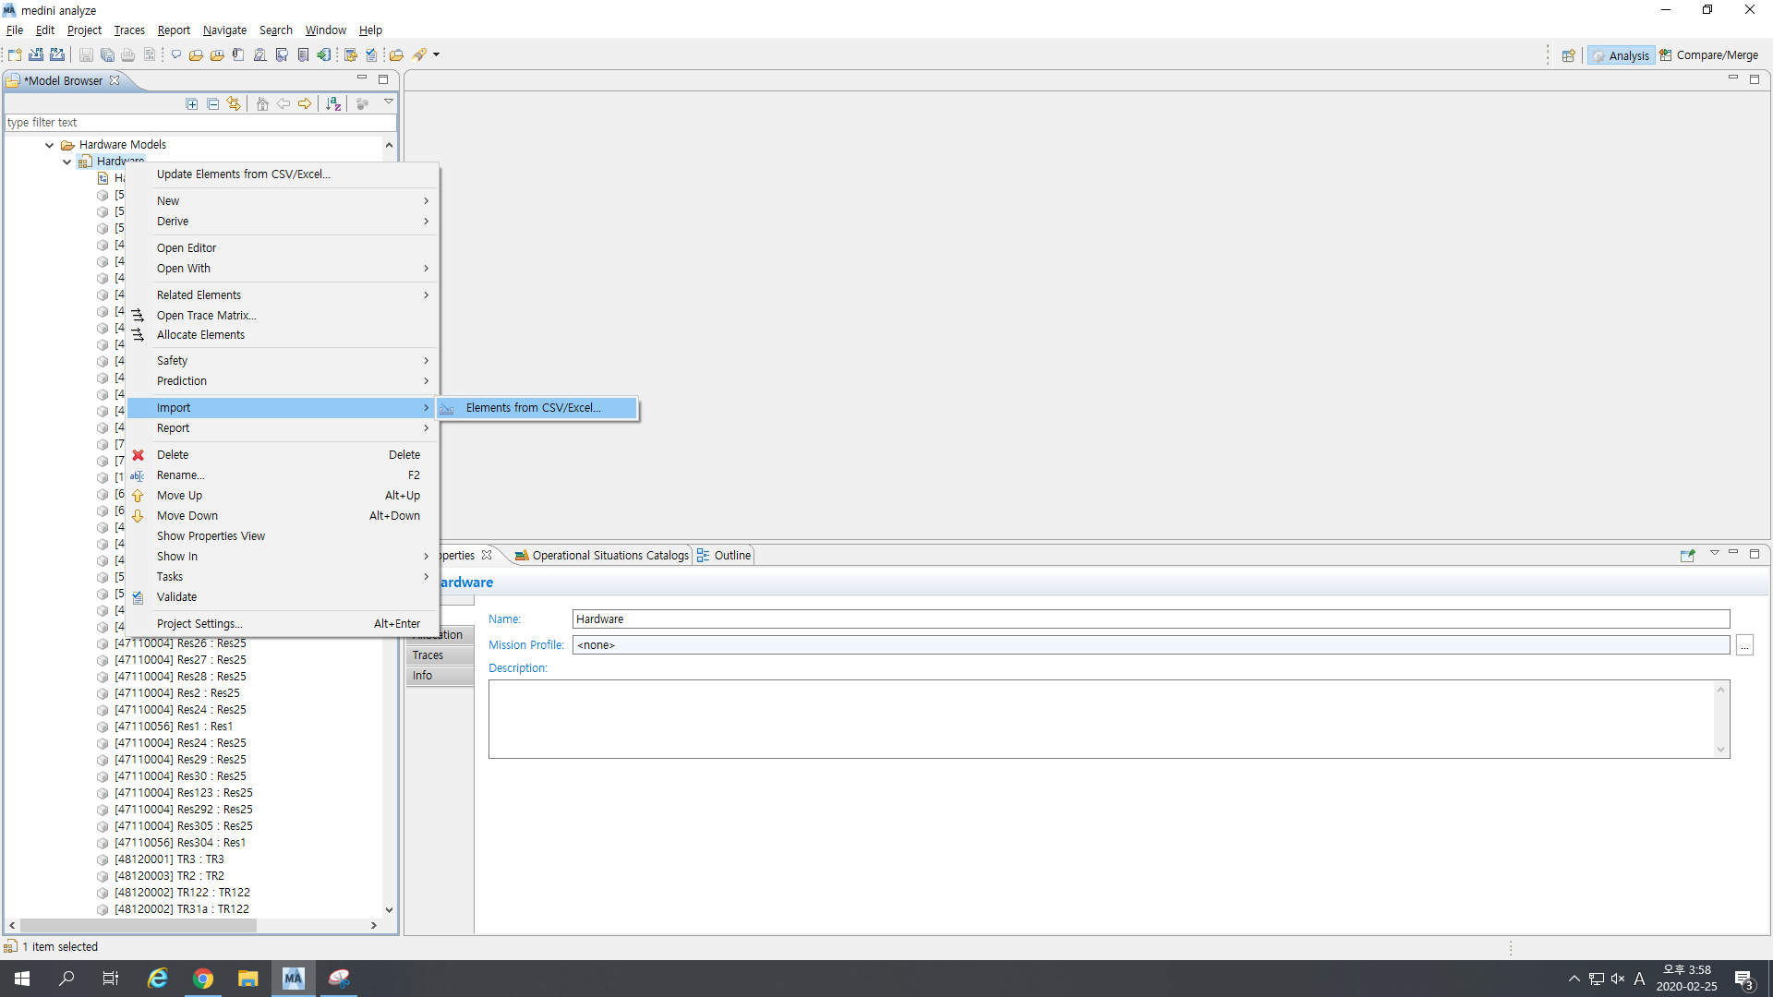Toggle Link with Editor arrows icon
Viewport: 1773px width, 997px height.
coord(234,104)
